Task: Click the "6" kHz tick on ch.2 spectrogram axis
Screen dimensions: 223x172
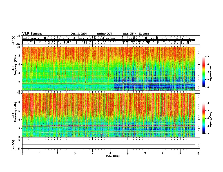Action: tap(19, 111)
